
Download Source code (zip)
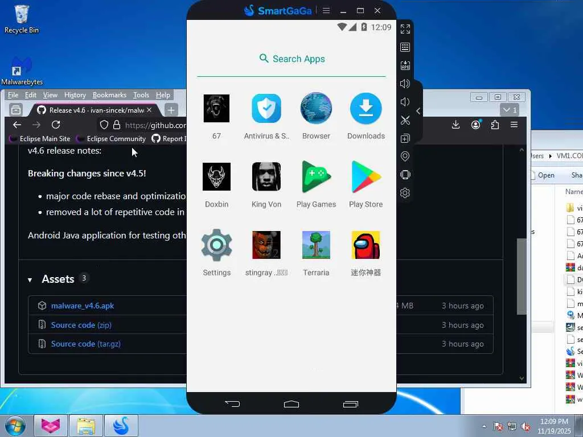(81, 325)
